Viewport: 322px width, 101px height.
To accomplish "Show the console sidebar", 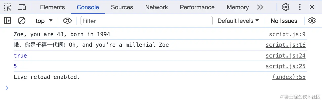I will [8, 21].
